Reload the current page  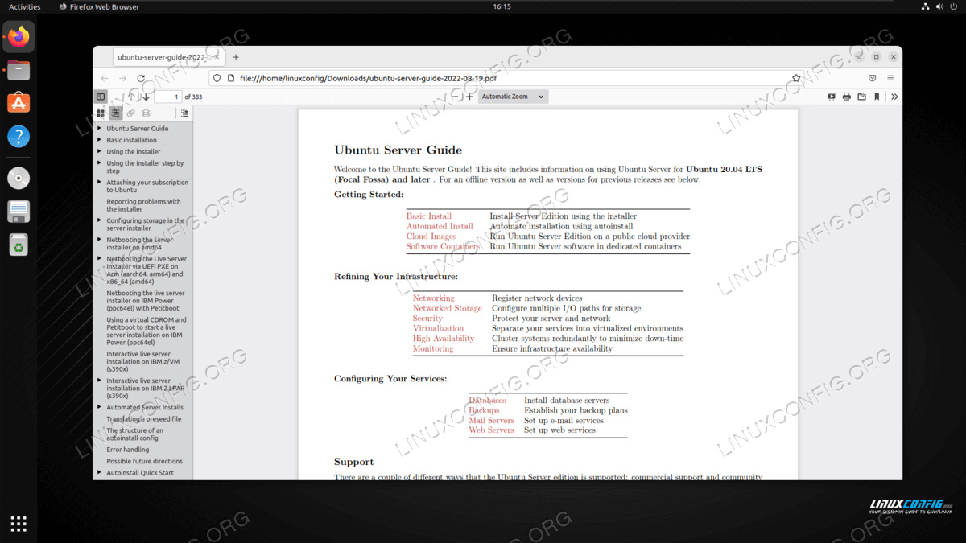141,78
